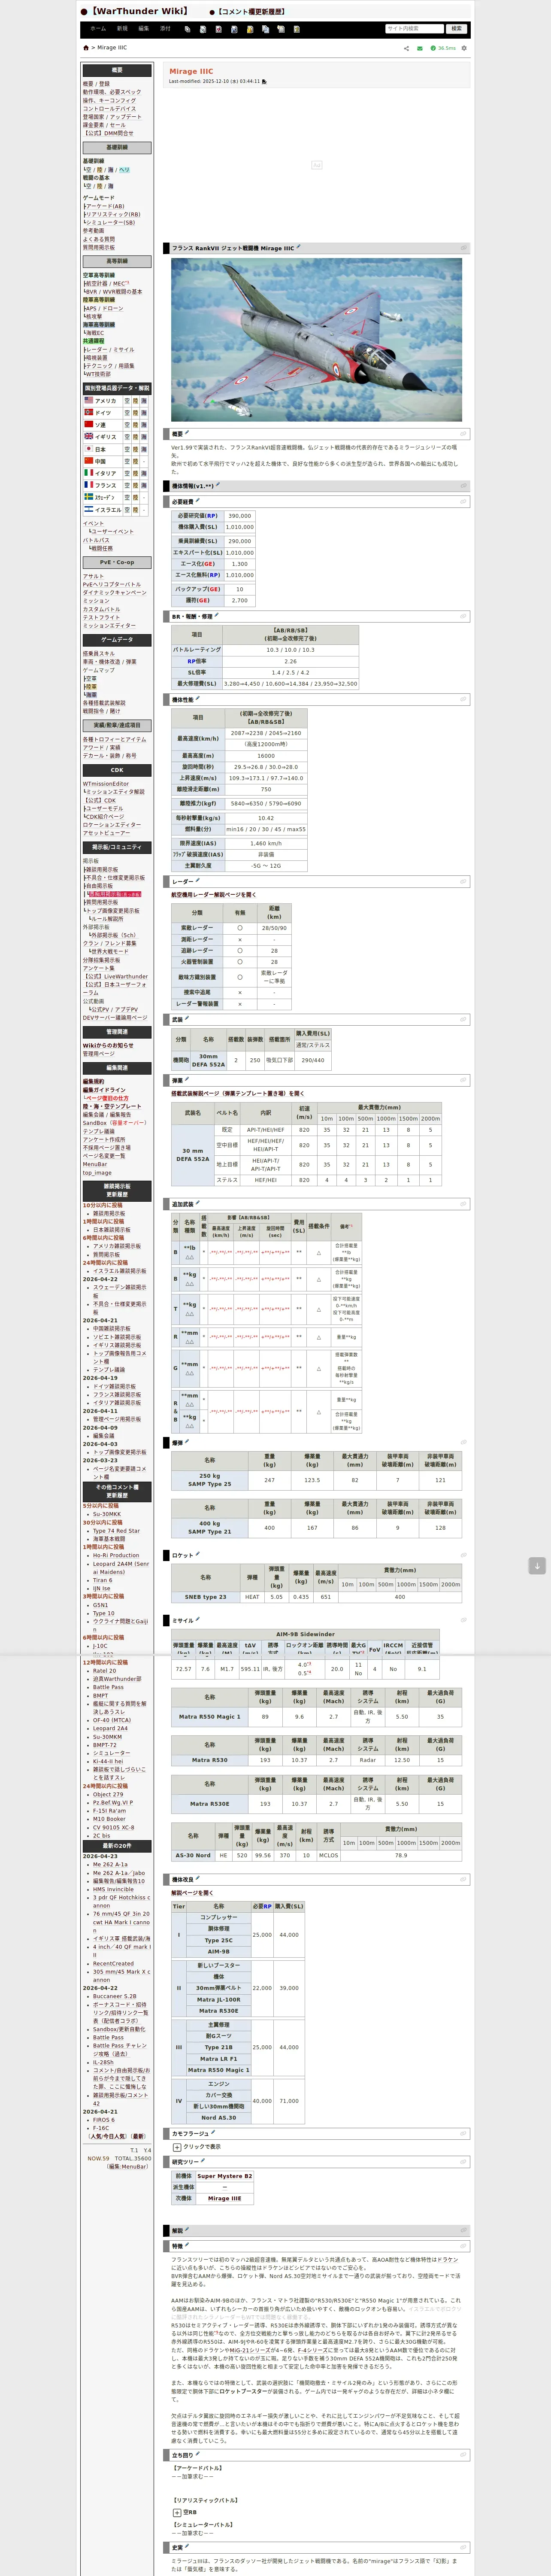The image size is (551, 2576).
Task: Click the home icon in the breadcrumb
Action: [x=86, y=48]
